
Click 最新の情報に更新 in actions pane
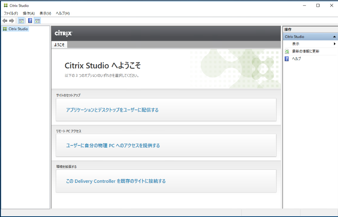pyautogui.click(x=306, y=52)
